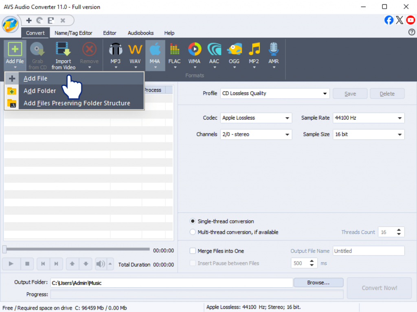Decrease the pause duration stepper
This screenshot has width=417, height=312.
[312, 265]
